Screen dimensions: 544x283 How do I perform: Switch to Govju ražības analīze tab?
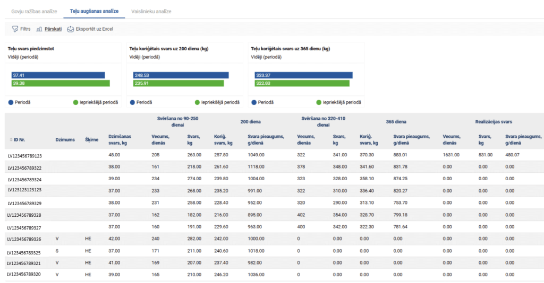pyautogui.click(x=33, y=11)
